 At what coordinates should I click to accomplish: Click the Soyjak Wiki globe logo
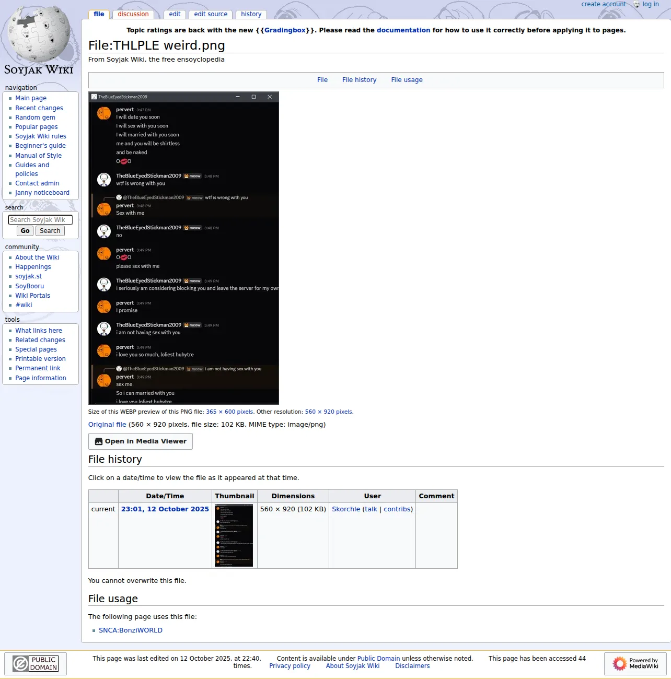(40, 41)
